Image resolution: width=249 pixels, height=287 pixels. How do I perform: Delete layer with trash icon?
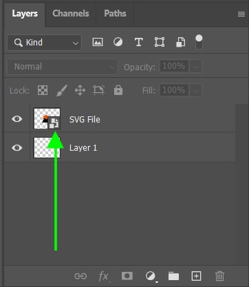[x=219, y=276]
